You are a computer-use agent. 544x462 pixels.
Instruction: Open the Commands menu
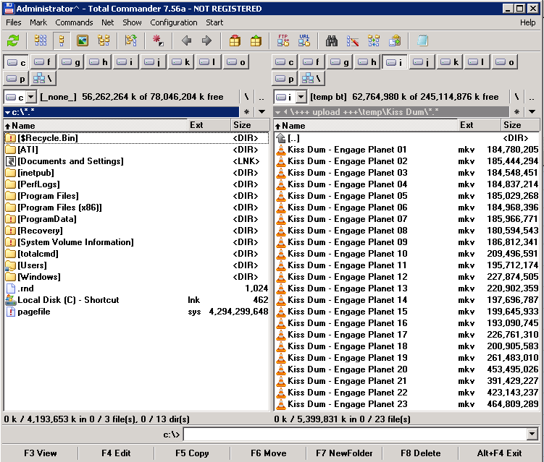74,22
